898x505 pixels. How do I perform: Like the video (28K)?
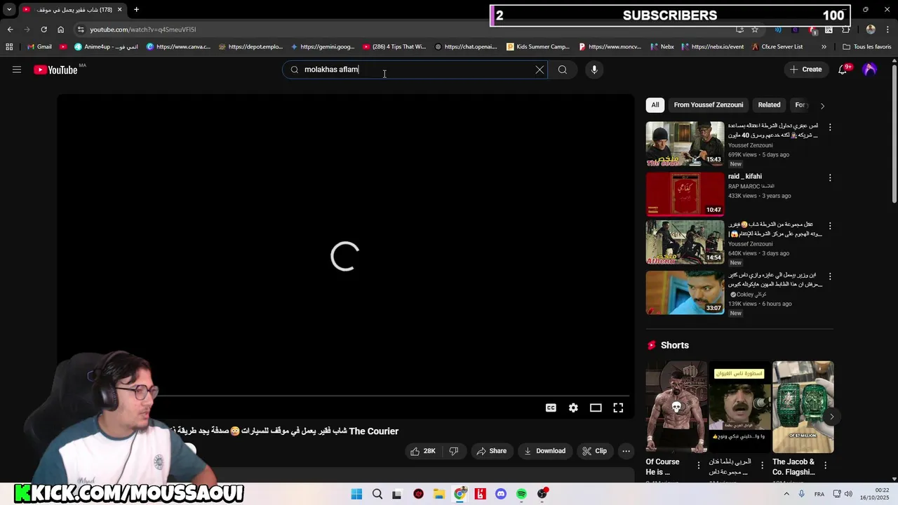[424, 451]
